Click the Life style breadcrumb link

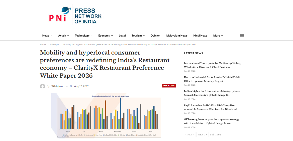pos(54,45)
